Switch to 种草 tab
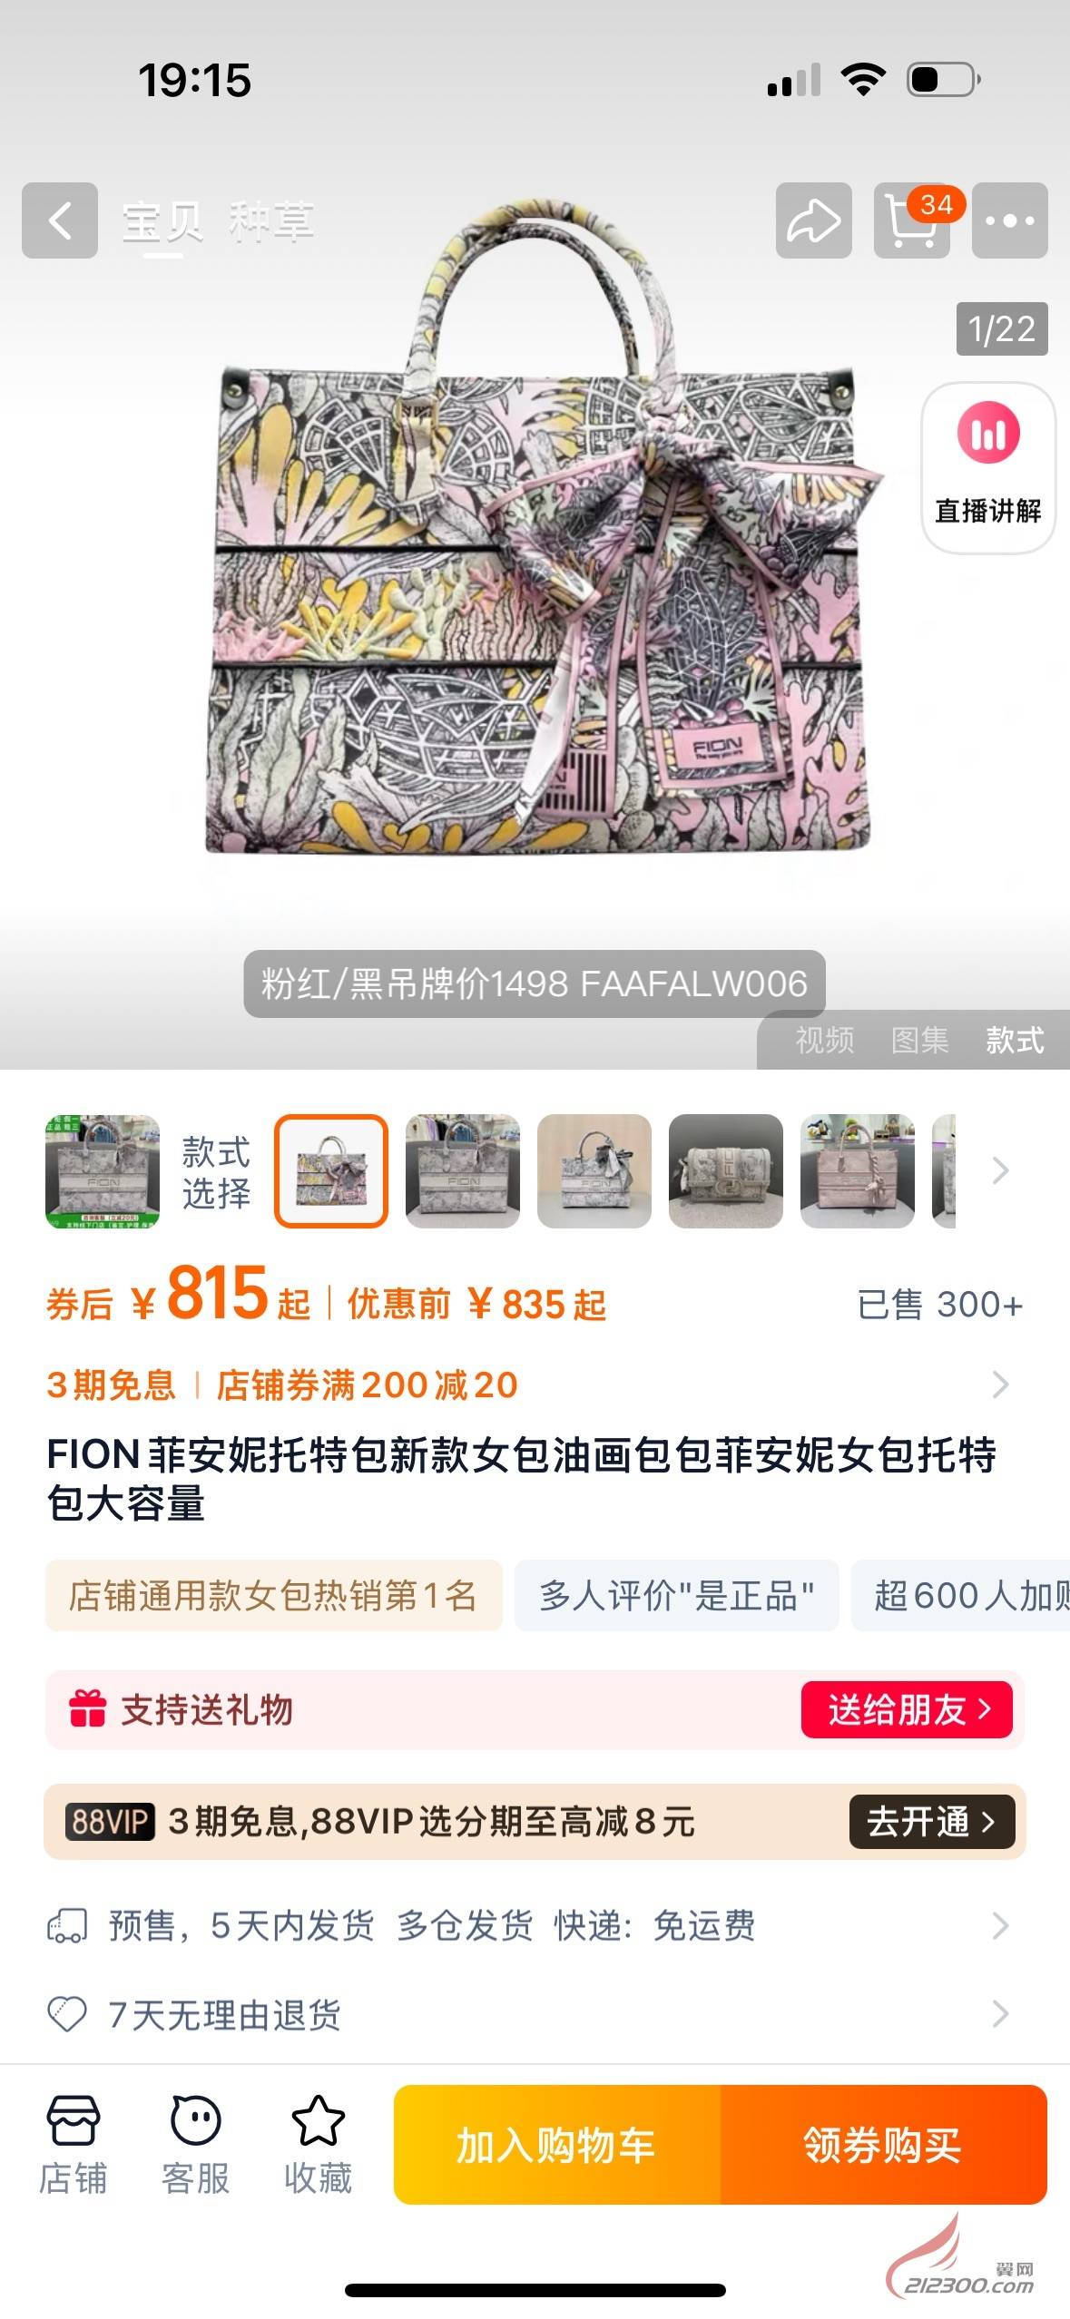 click(270, 222)
